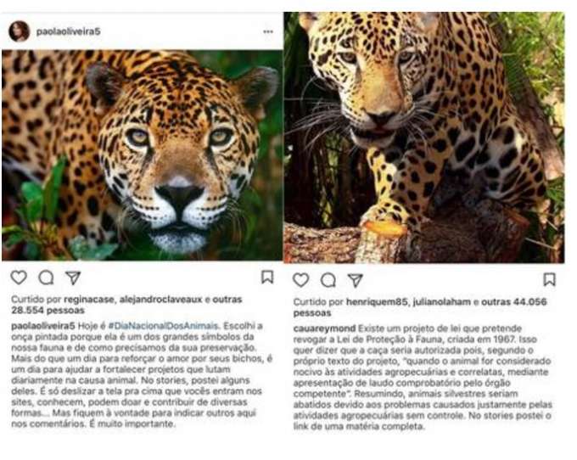Screen dimensions: 577x460
Task: Open the three-dot options menu
Action: pyautogui.click(x=268, y=31)
